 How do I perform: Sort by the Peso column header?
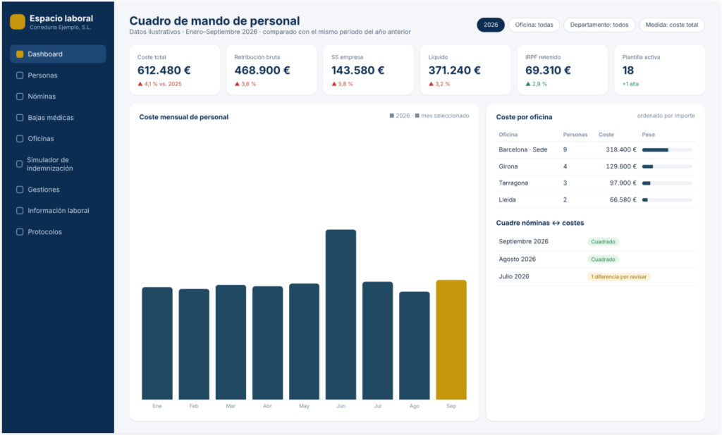coord(649,135)
